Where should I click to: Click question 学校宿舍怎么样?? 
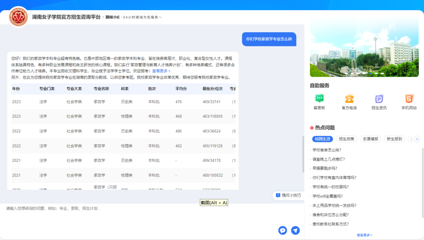pyautogui.click(x=327, y=150)
